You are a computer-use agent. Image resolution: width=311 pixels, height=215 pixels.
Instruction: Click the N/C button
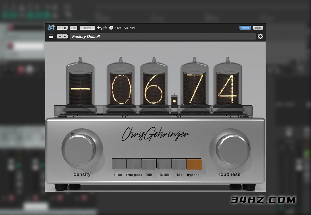[x=73, y=28]
